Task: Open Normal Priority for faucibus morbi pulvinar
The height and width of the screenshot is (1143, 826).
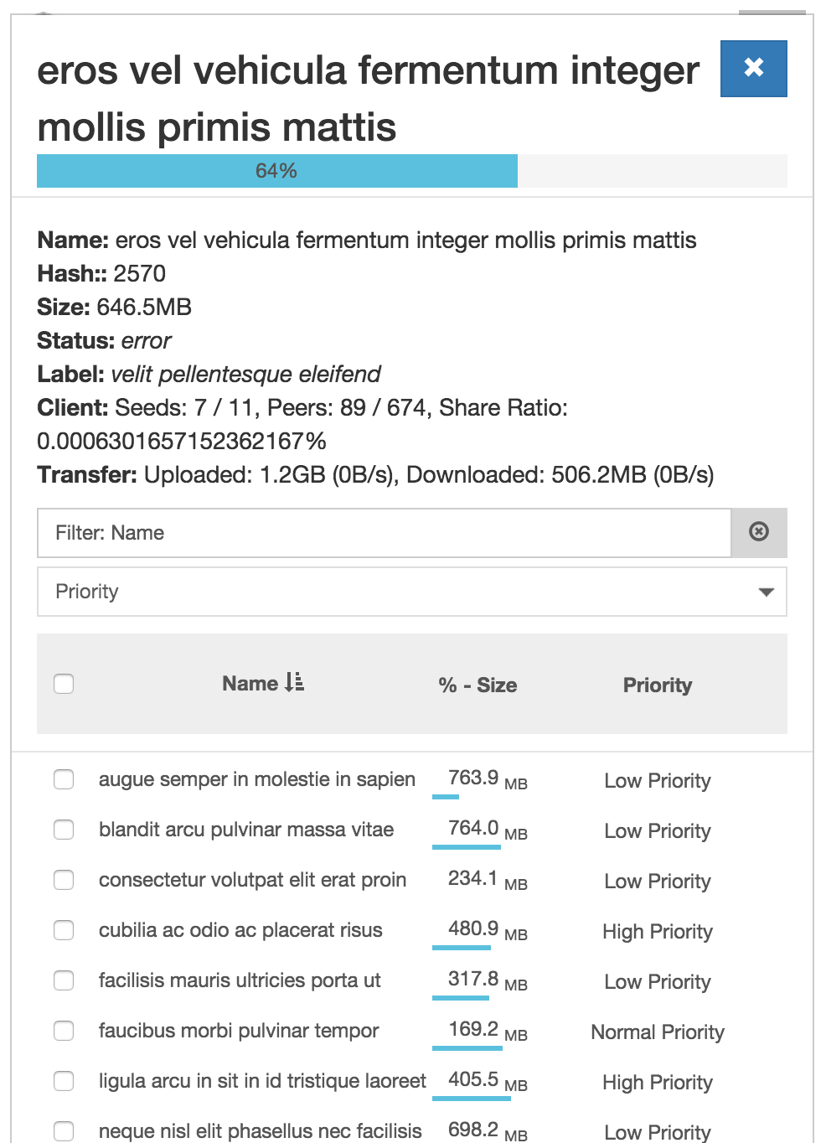Action: (x=658, y=1032)
